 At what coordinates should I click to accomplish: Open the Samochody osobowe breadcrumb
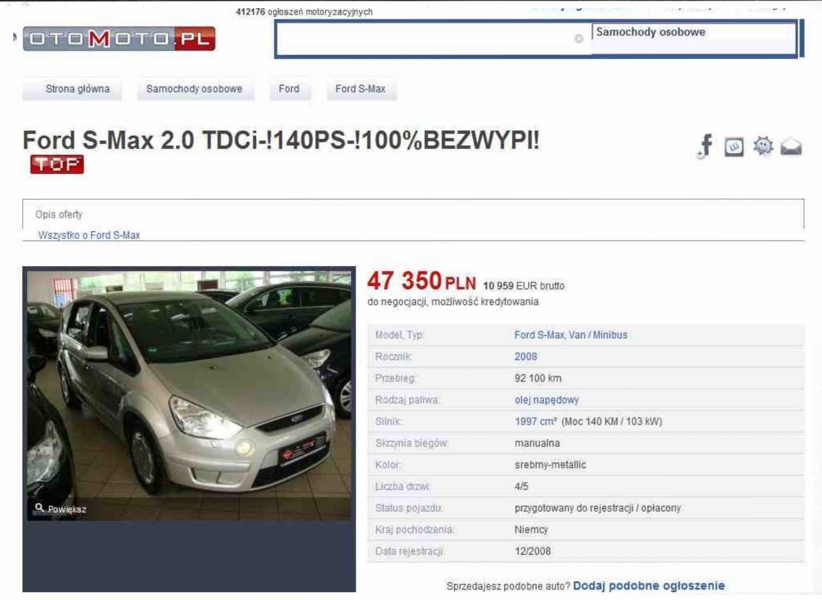[x=194, y=89]
